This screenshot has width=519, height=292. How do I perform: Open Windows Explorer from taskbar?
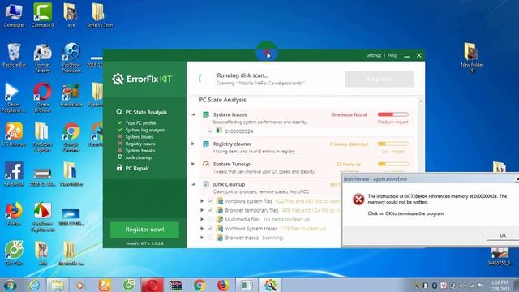(58, 286)
